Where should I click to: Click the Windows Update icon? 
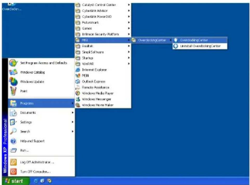(14, 82)
